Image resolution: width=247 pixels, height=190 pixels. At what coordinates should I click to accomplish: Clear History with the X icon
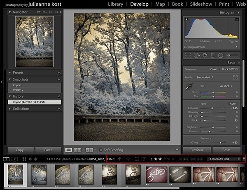point(59,96)
